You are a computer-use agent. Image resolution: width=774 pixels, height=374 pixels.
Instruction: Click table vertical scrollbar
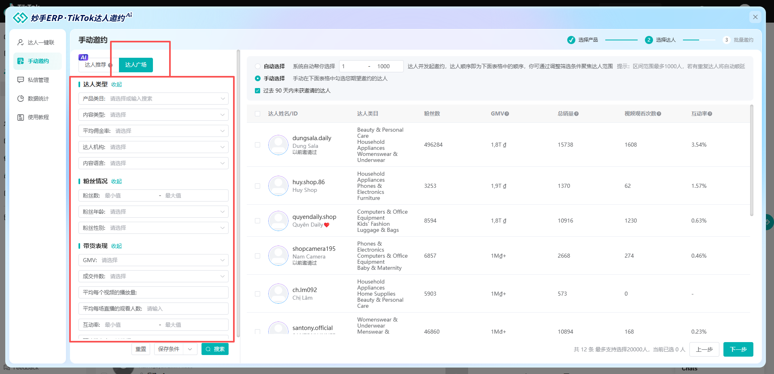[x=752, y=160]
